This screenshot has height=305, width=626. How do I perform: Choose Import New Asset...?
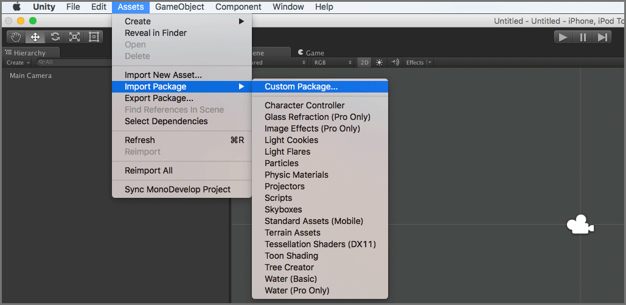click(182, 75)
